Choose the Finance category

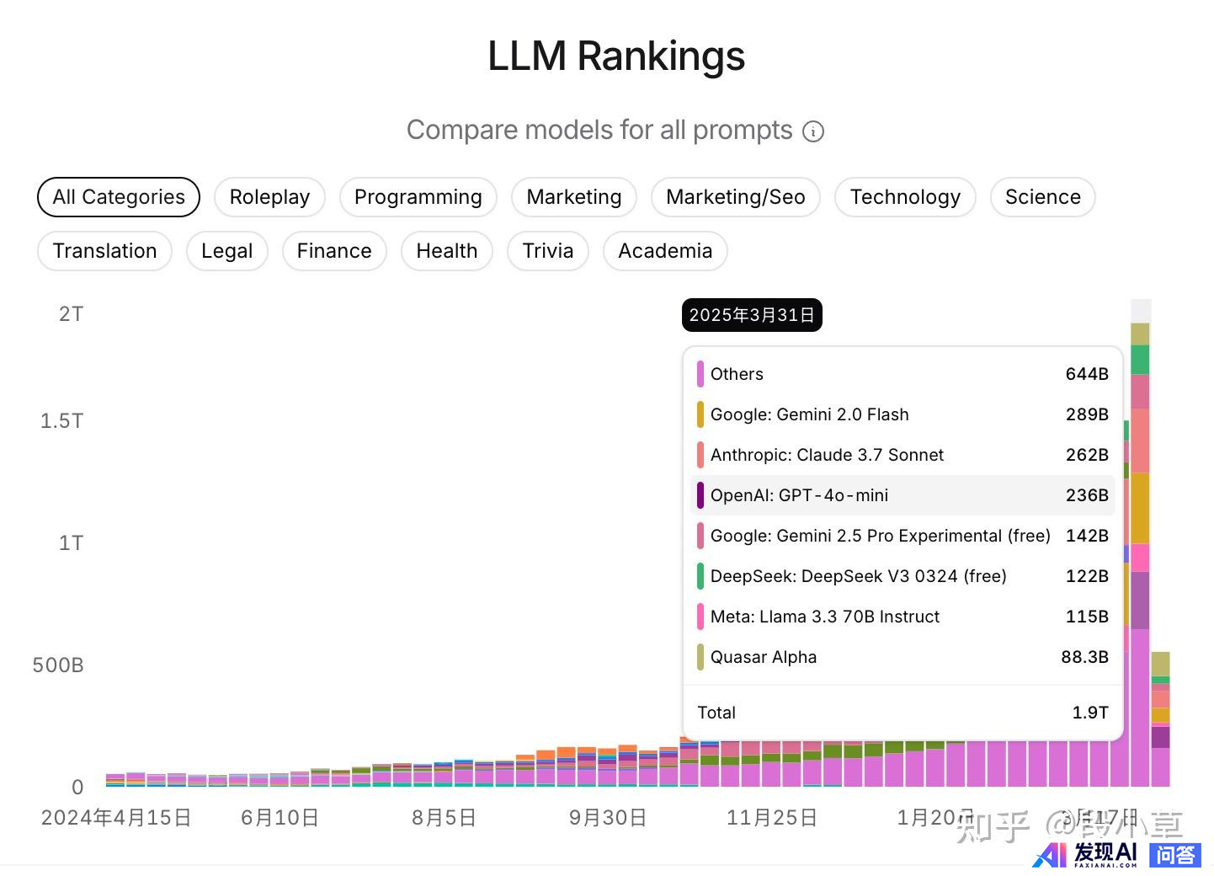click(x=334, y=251)
